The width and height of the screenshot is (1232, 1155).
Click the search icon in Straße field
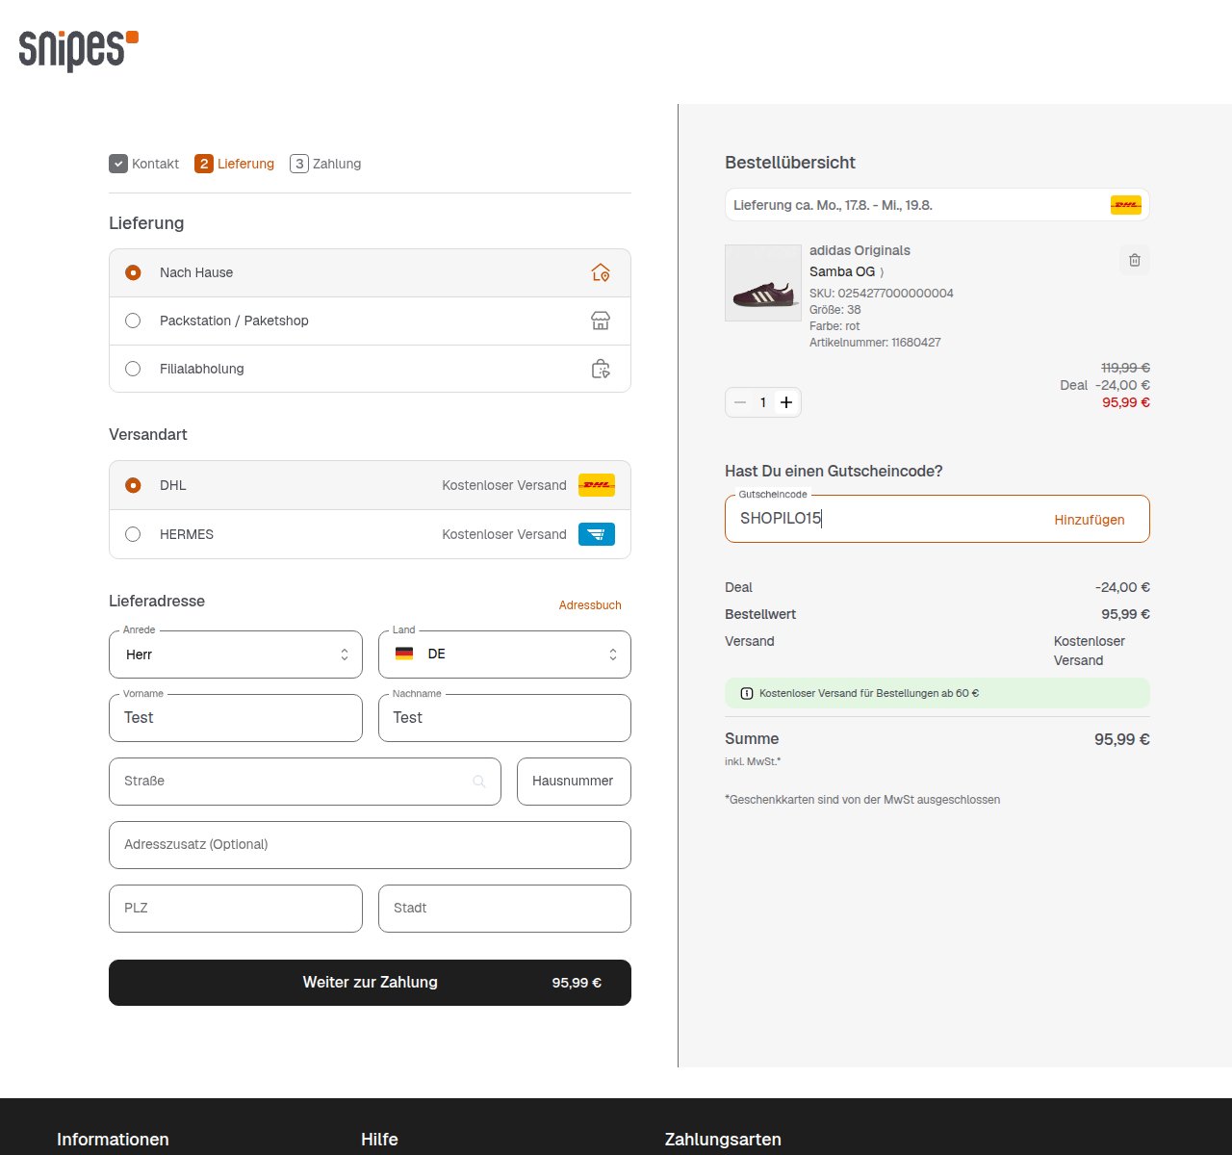(x=479, y=782)
